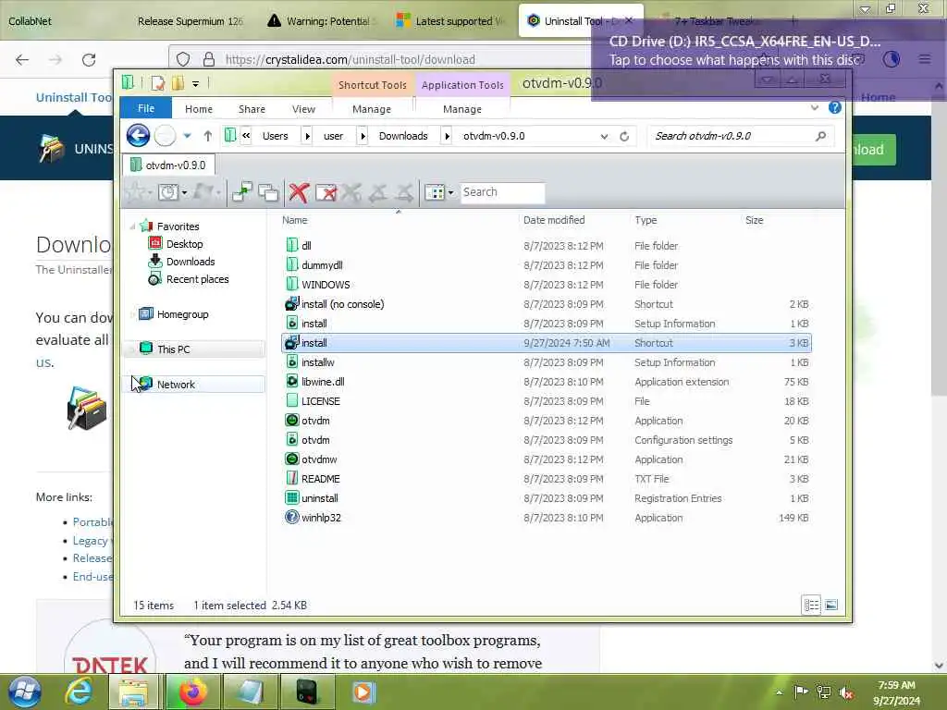The height and width of the screenshot is (710, 947).
Task: Click Users in the breadcrumb path
Action: 276,136
